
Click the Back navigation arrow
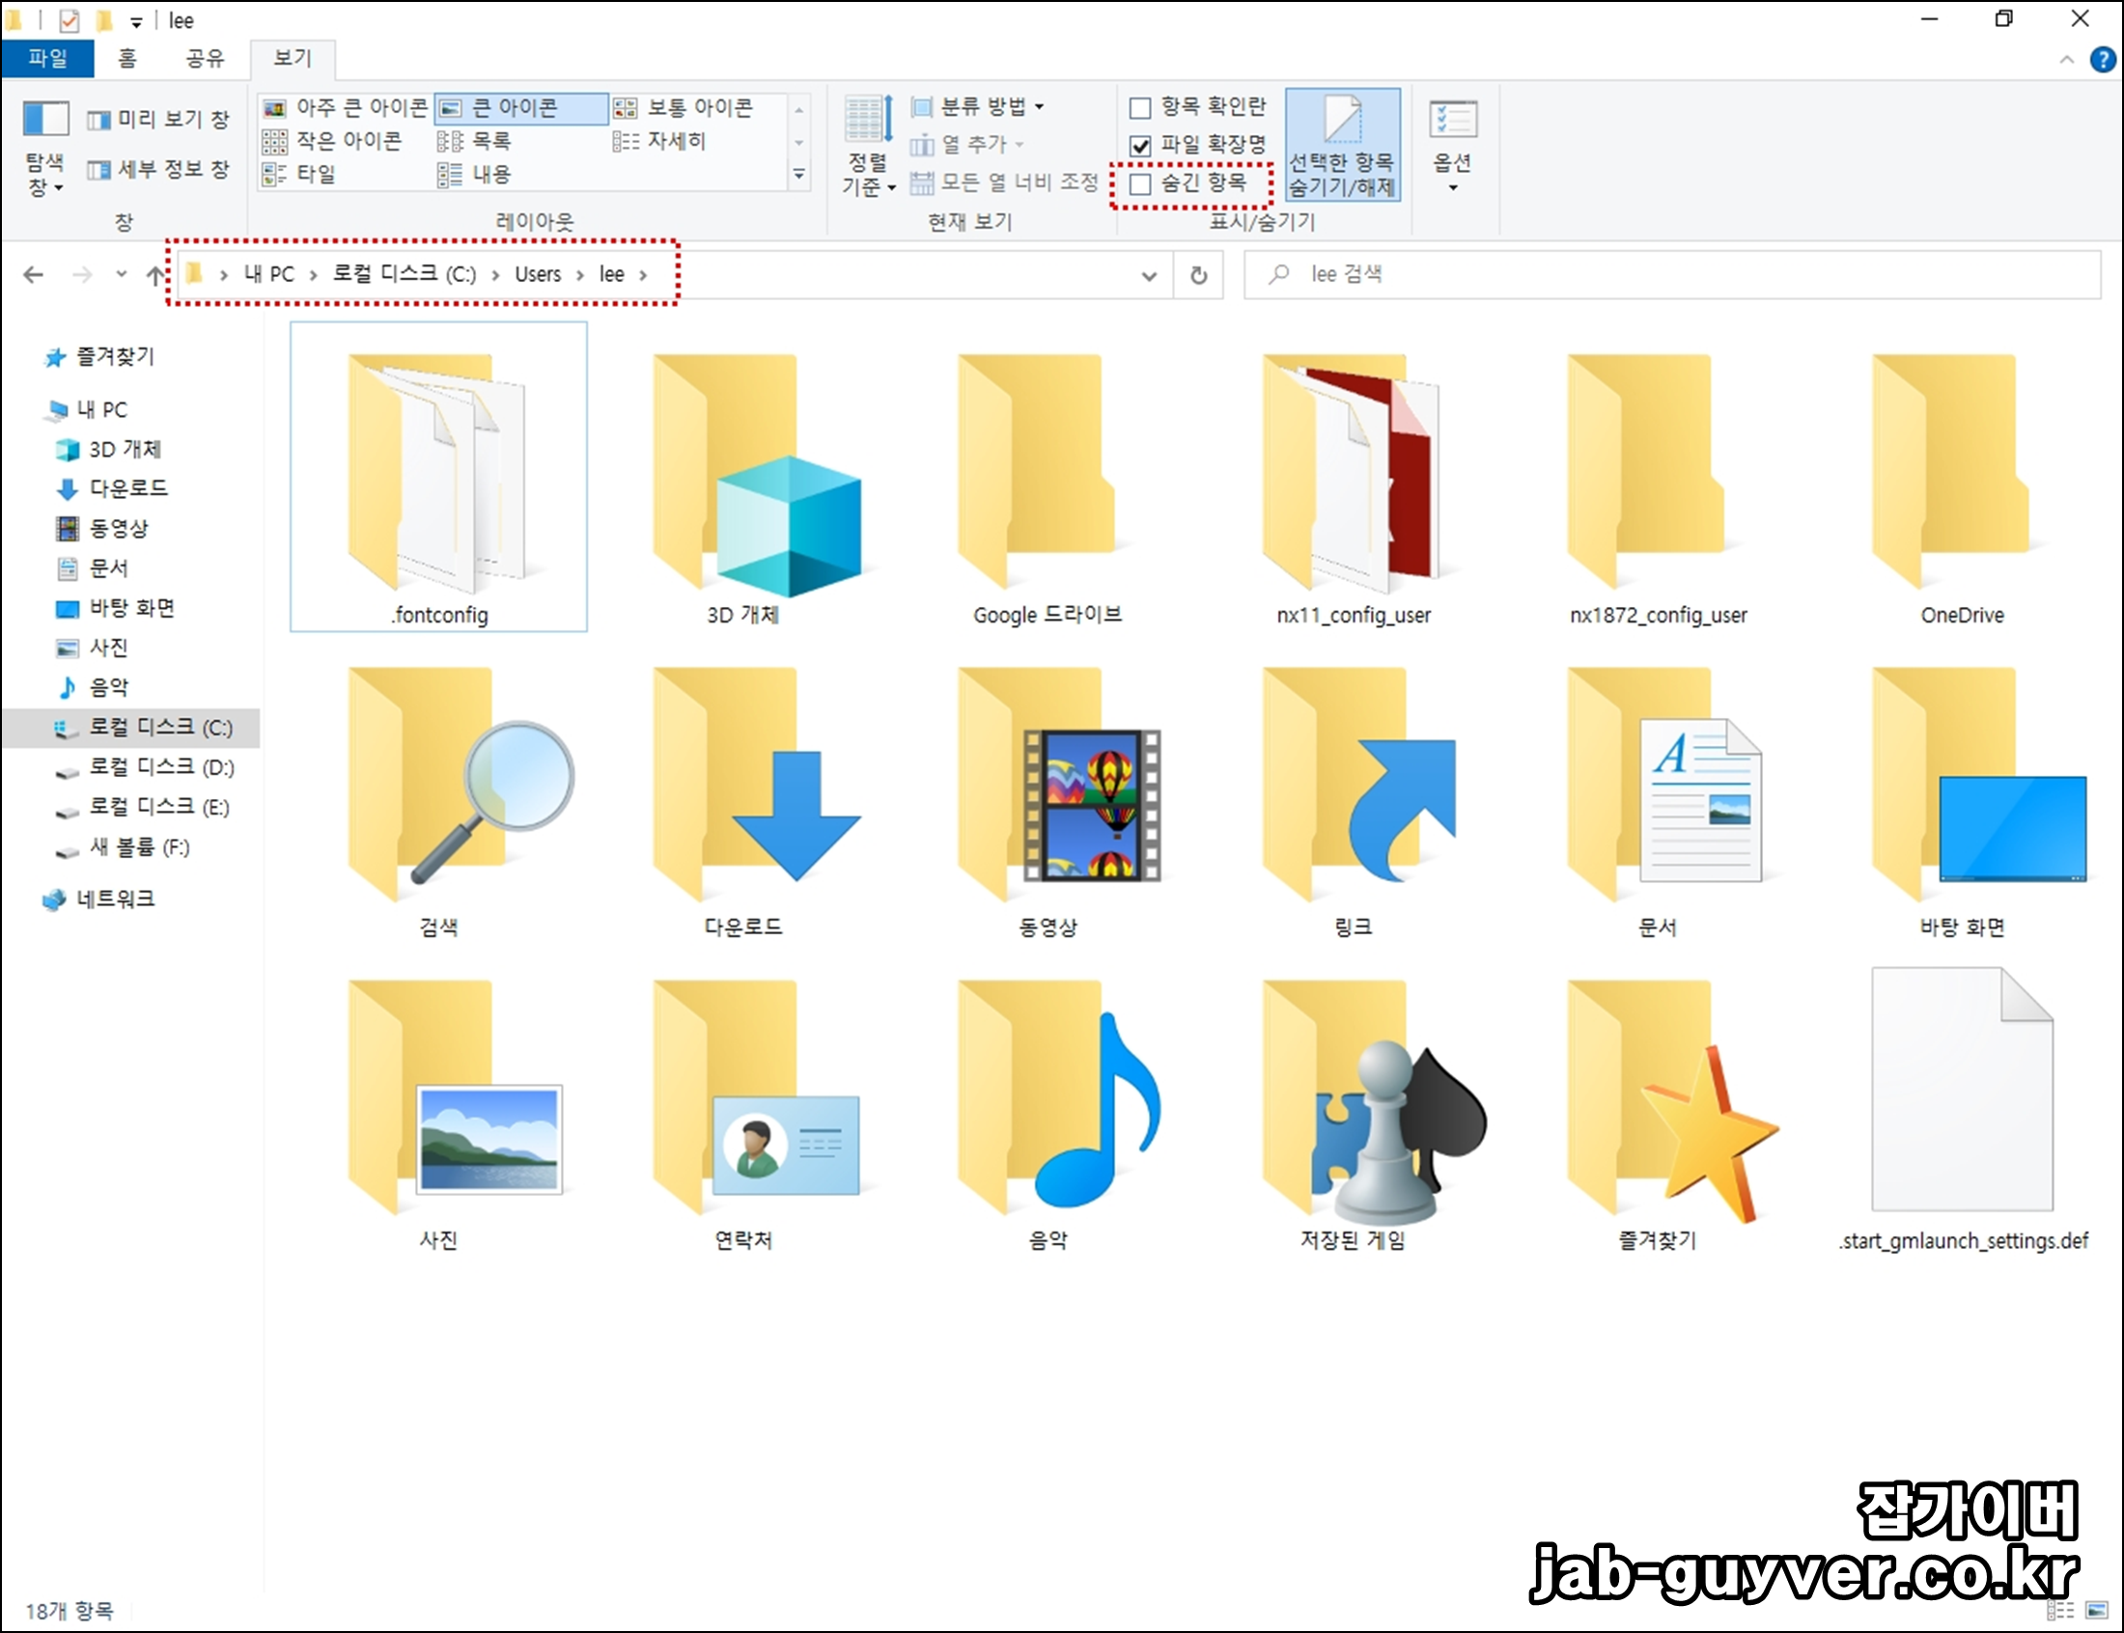pos(33,275)
